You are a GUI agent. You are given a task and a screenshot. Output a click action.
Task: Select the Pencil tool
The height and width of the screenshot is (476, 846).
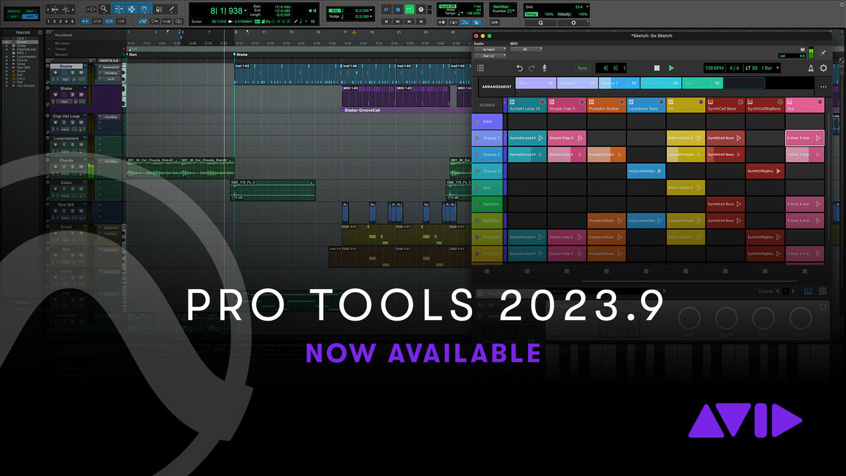point(171,10)
